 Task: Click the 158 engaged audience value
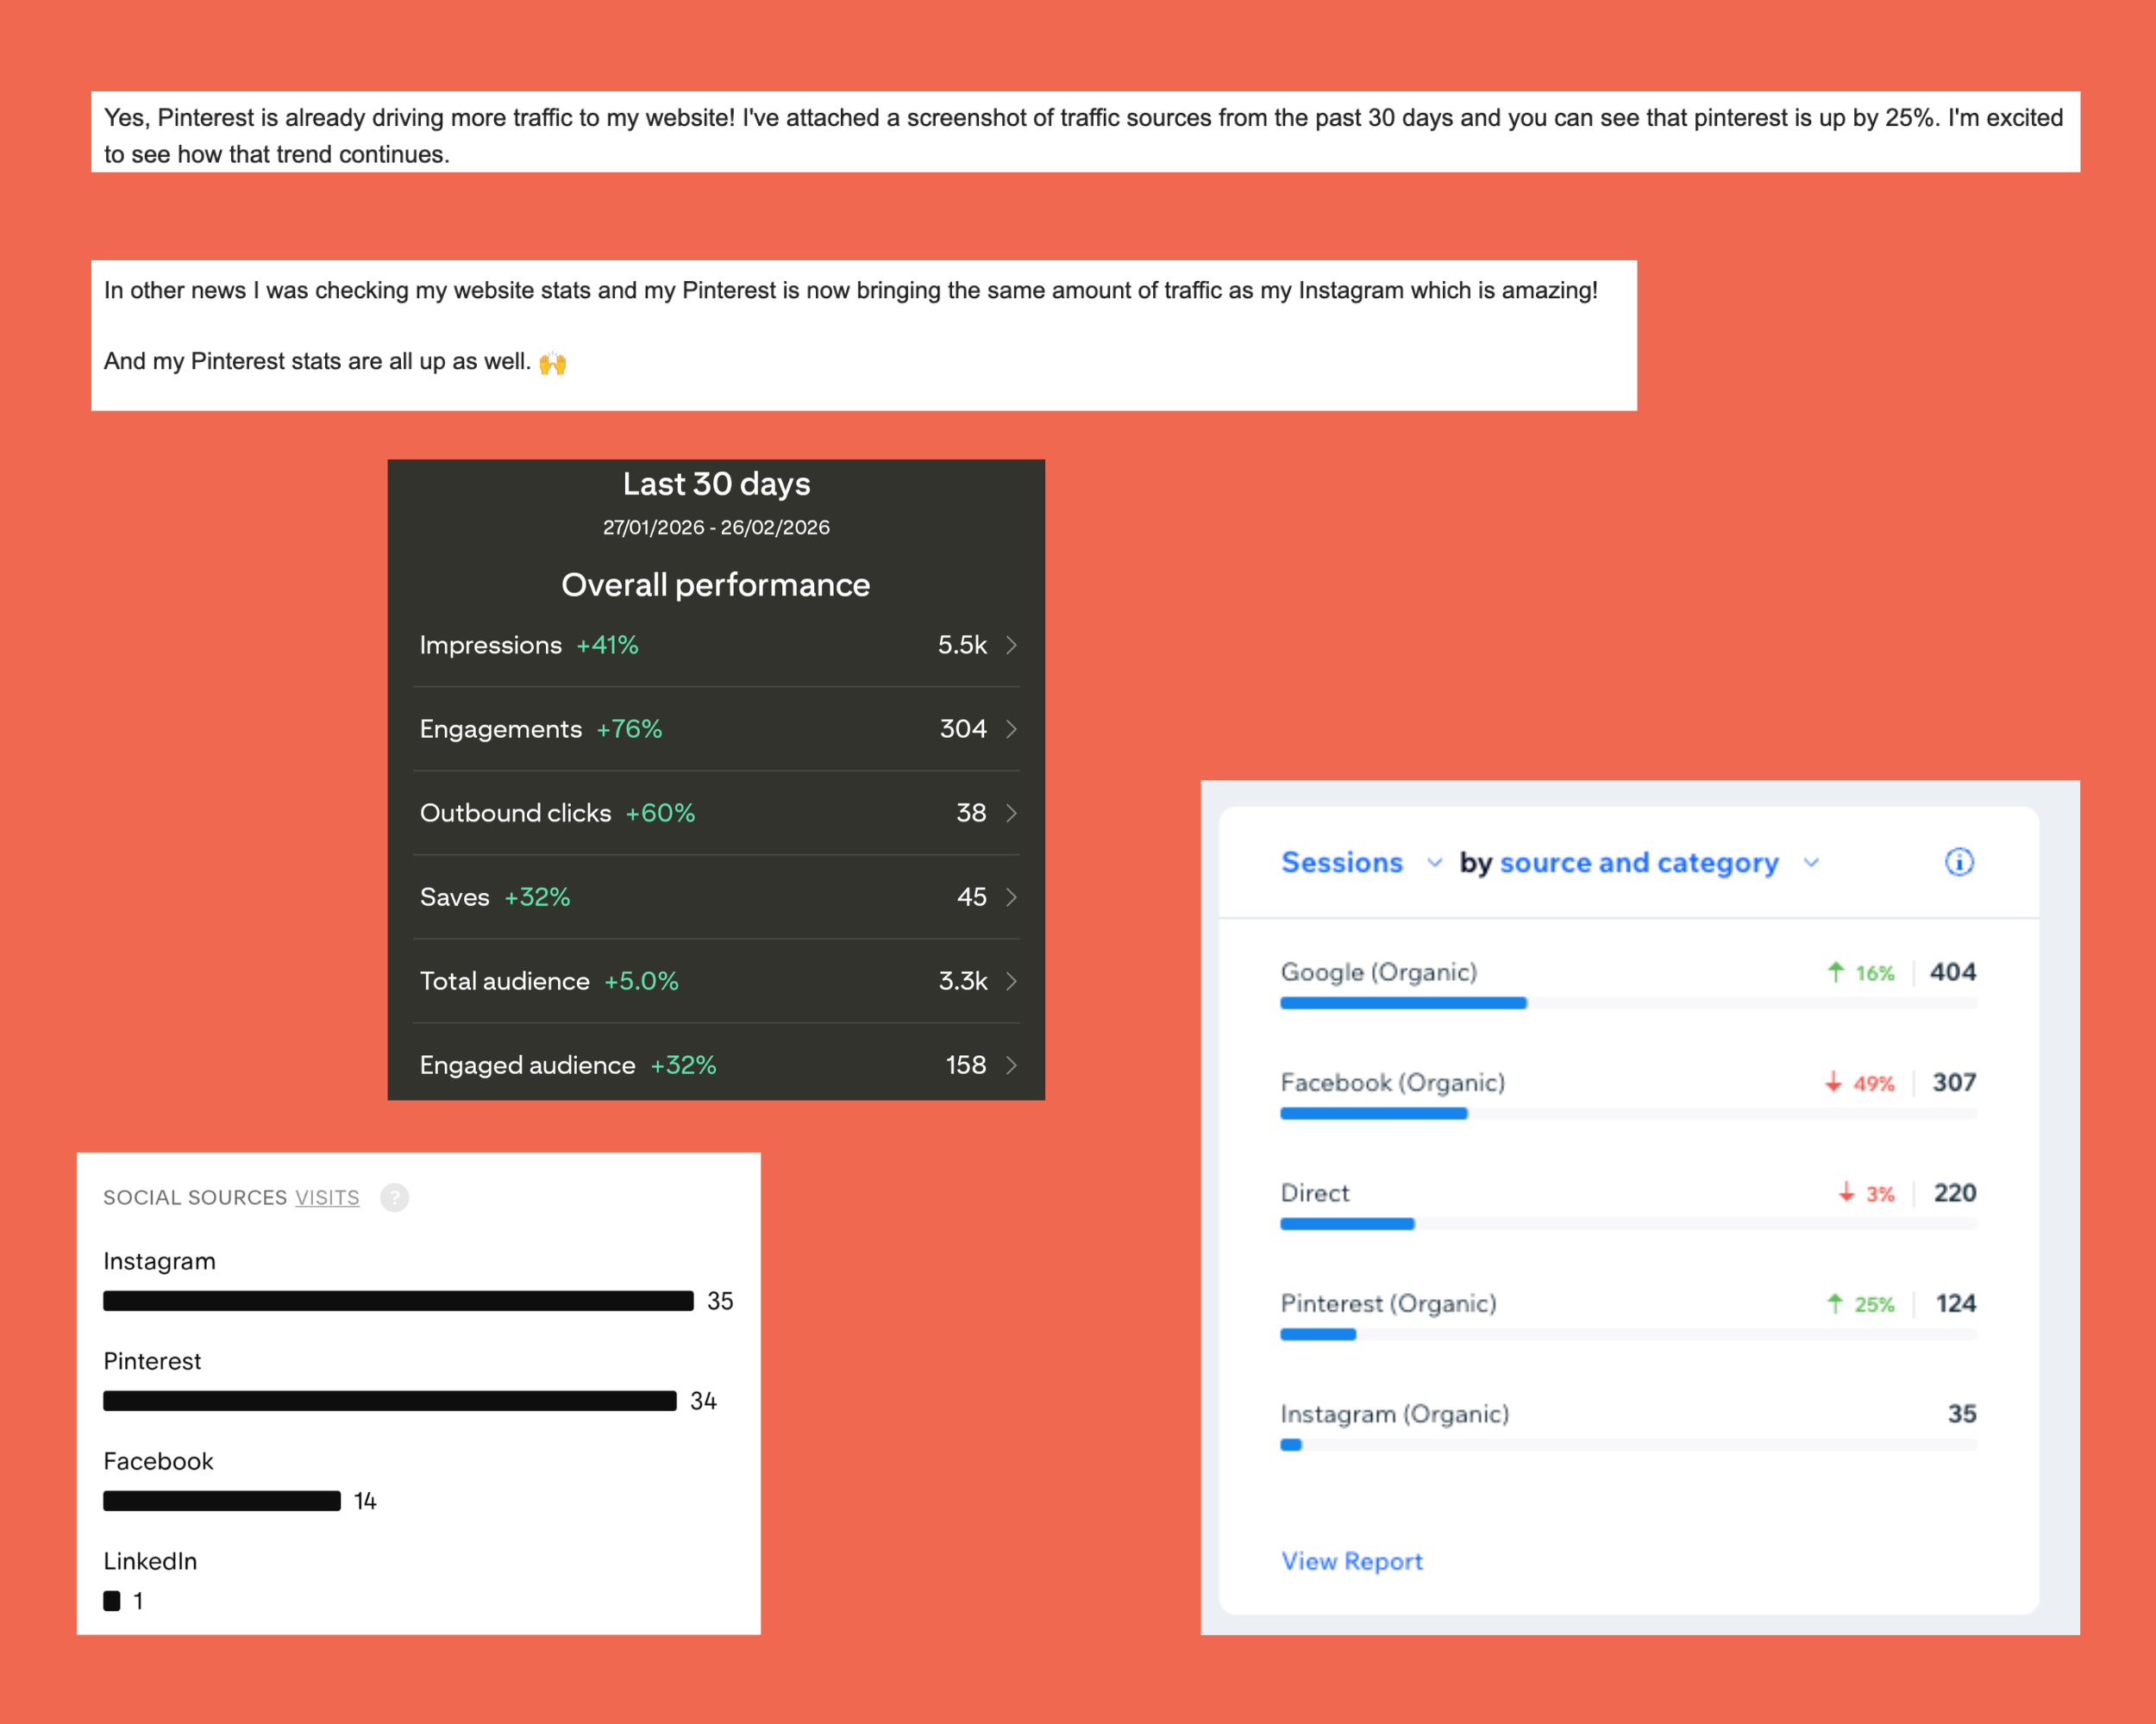966,1065
